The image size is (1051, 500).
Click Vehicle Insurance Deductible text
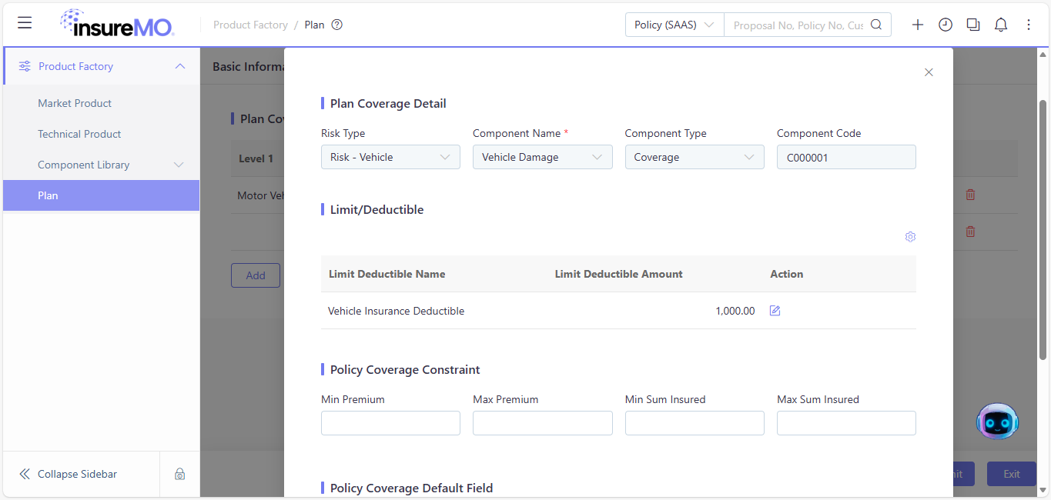[396, 311]
